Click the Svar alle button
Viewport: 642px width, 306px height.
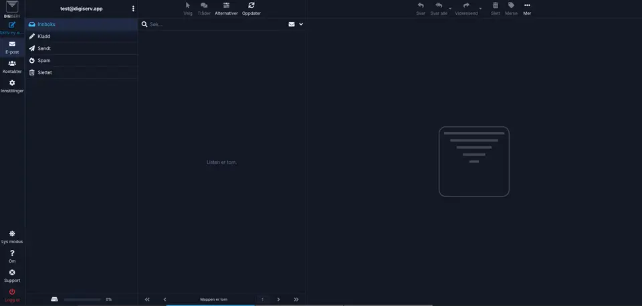[439, 9]
